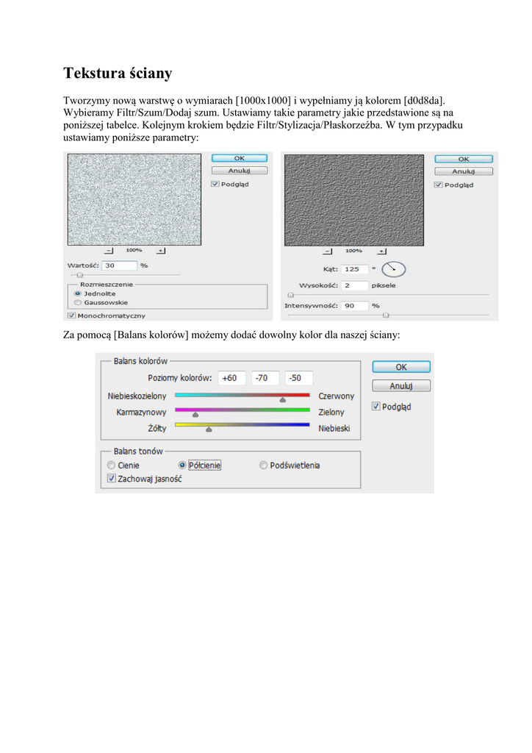Click zoom in plus under Emboss preview
Viewport: 532px width, 753px height.
coord(381,251)
